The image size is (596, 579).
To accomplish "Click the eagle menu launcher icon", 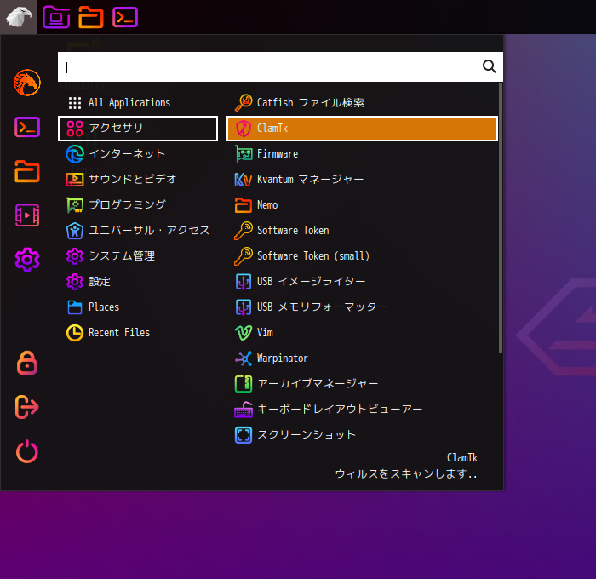I will 19,17.
